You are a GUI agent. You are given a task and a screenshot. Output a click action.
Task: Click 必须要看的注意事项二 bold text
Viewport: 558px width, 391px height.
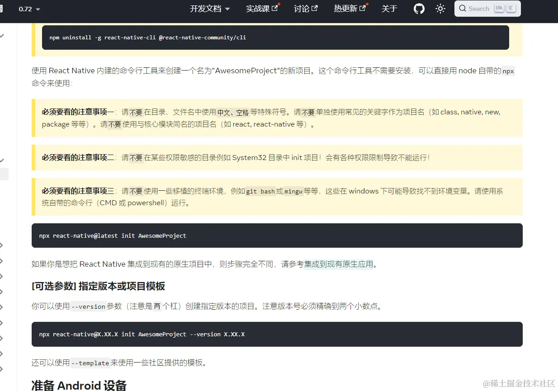[78, 157]
